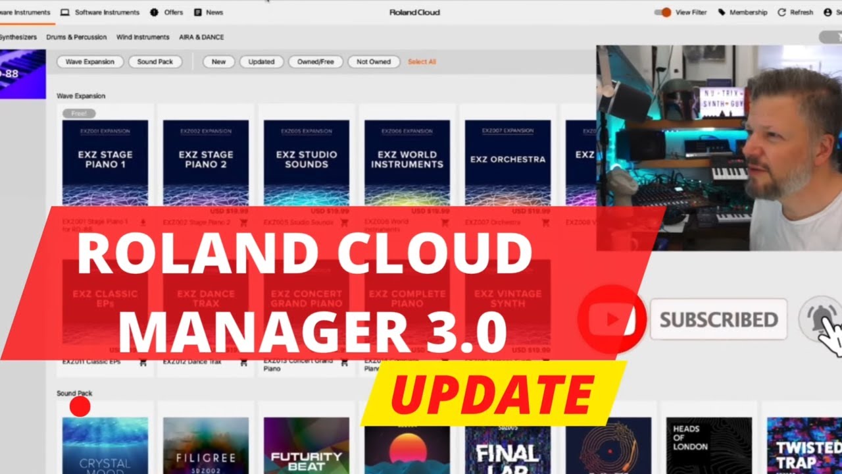Open the Crystal Mood sound pack cover
Viewport: 842px width, 474px height.
pyautogui.click(x=105, y=446)
